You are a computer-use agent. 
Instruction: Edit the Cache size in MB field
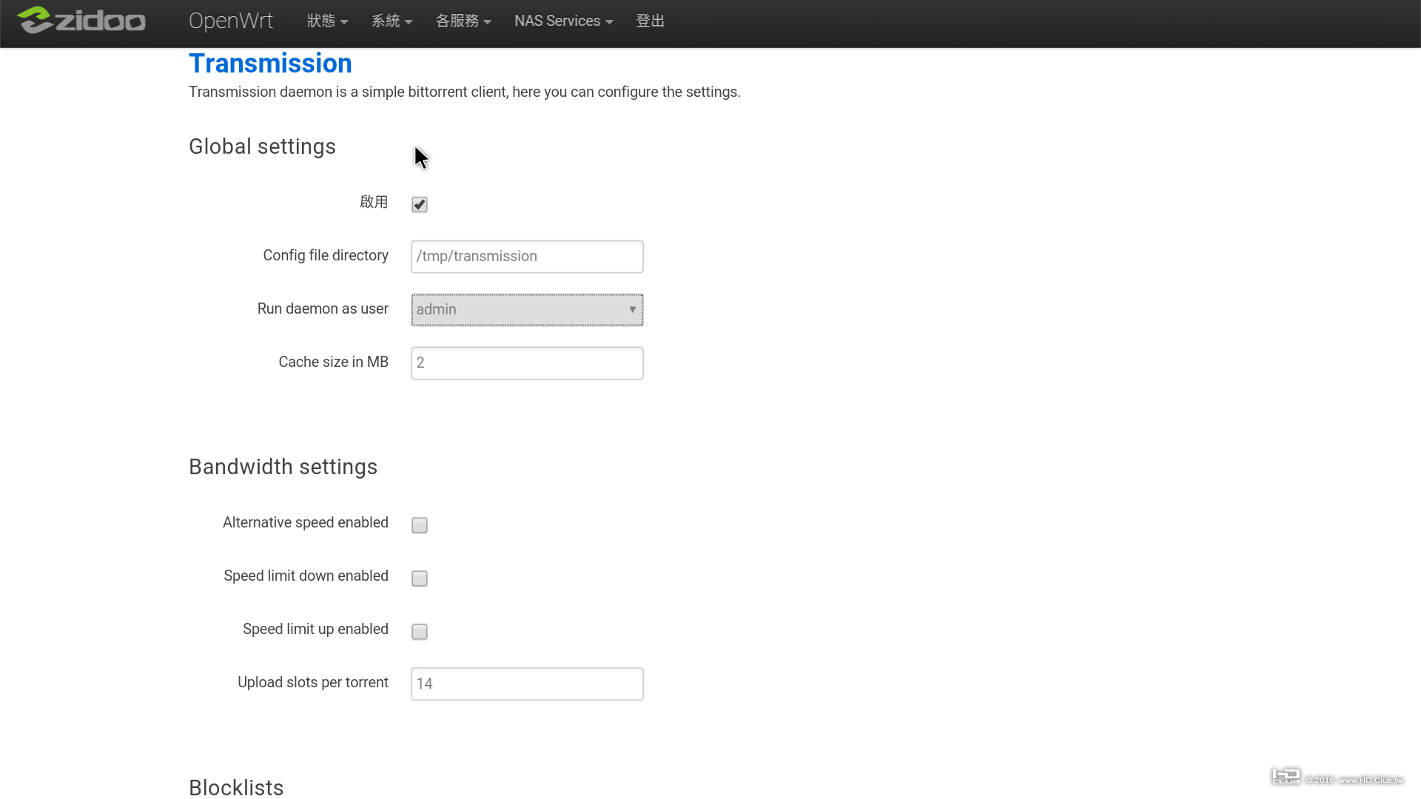527,362
